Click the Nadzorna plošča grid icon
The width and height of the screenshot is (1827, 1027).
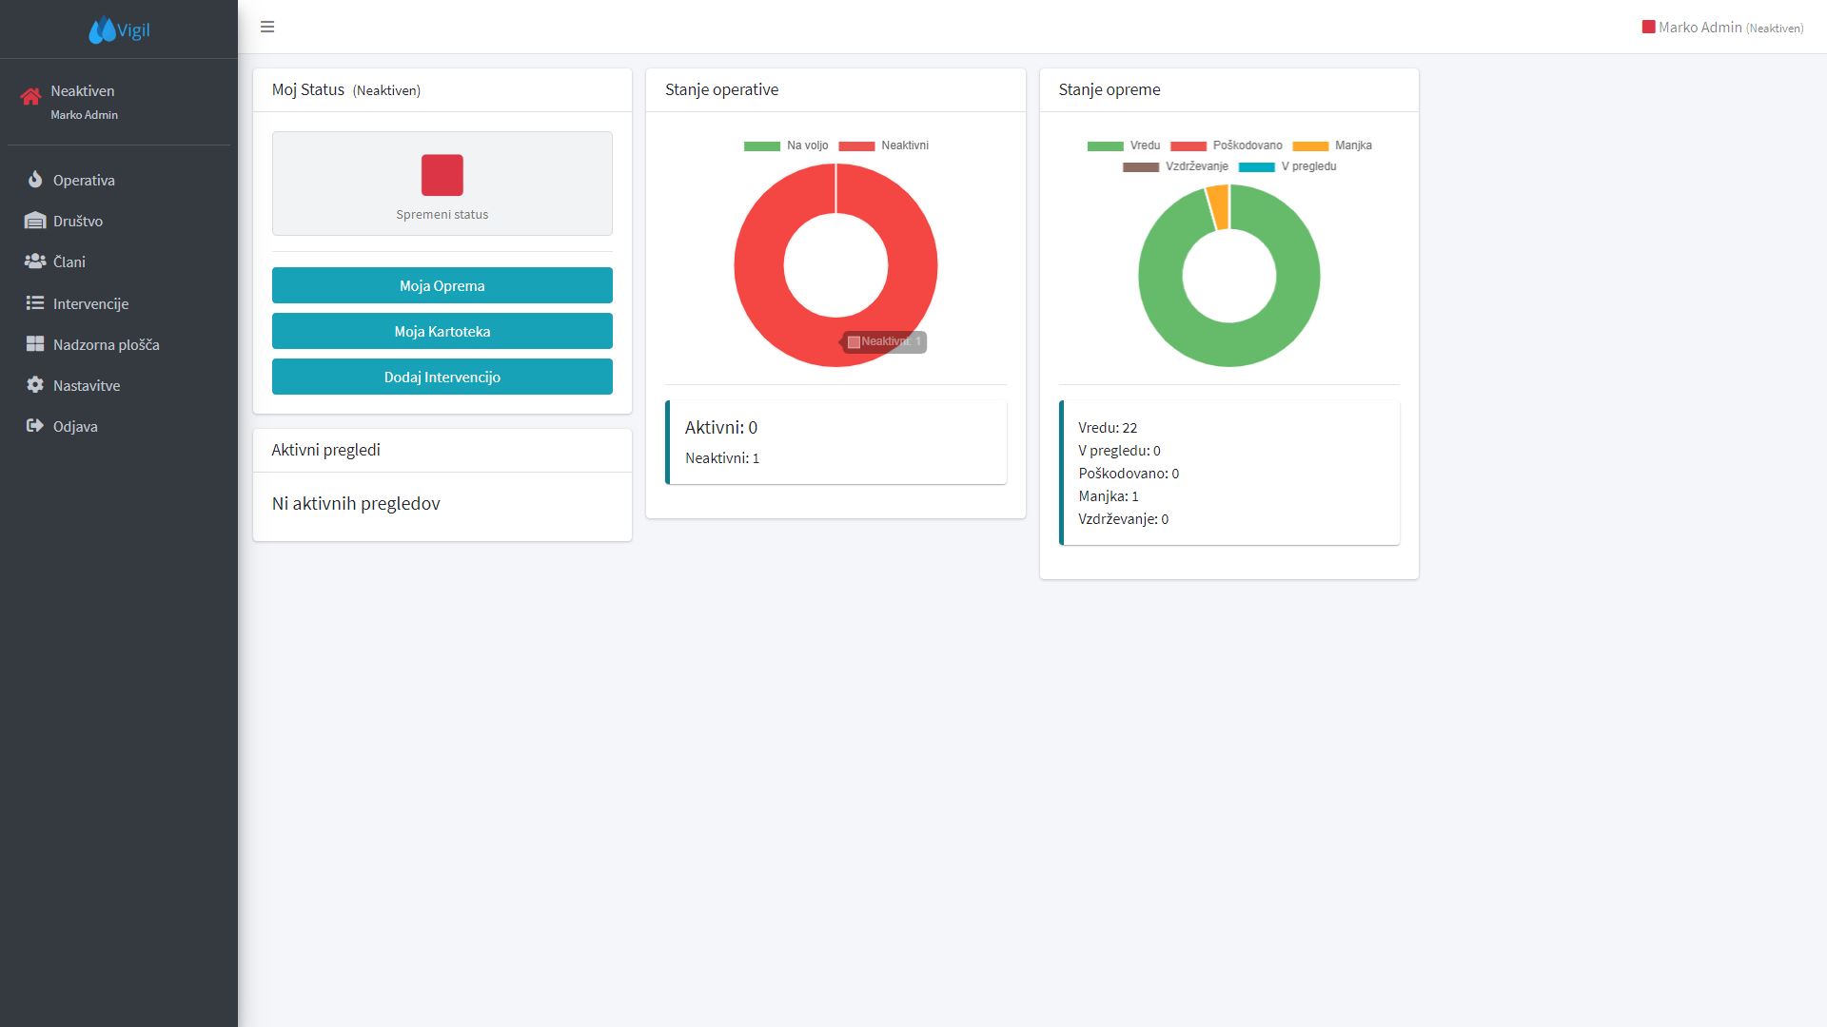(x=35, y=344)
